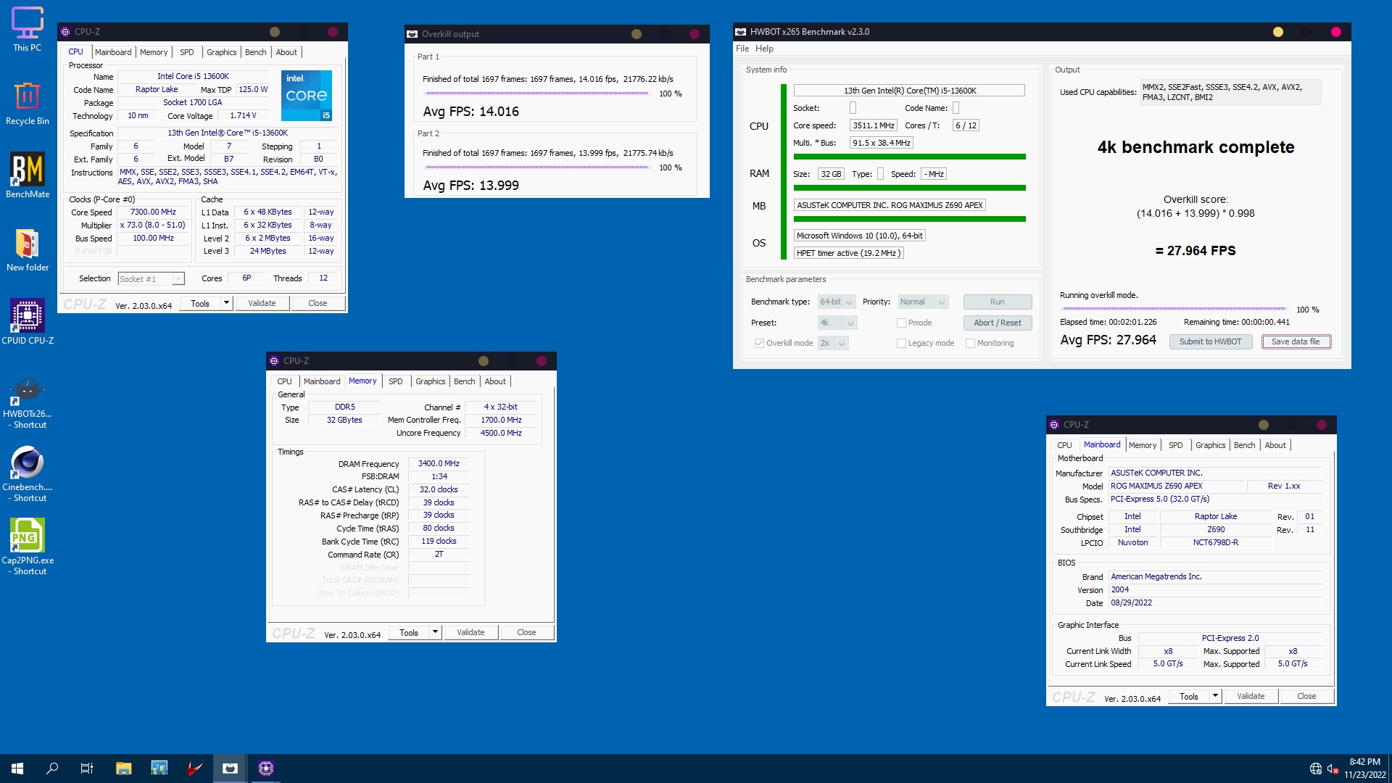The width and height of the screenshot is (1392, 783).
Task: Expand Tools arrow in CPU-Z CPU window
Action: (226, 303)
